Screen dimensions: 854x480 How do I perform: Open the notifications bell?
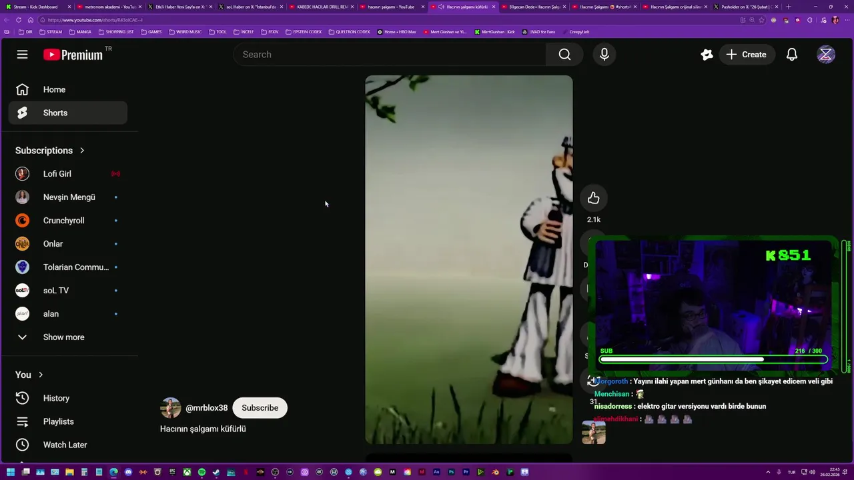pos(792,55)
